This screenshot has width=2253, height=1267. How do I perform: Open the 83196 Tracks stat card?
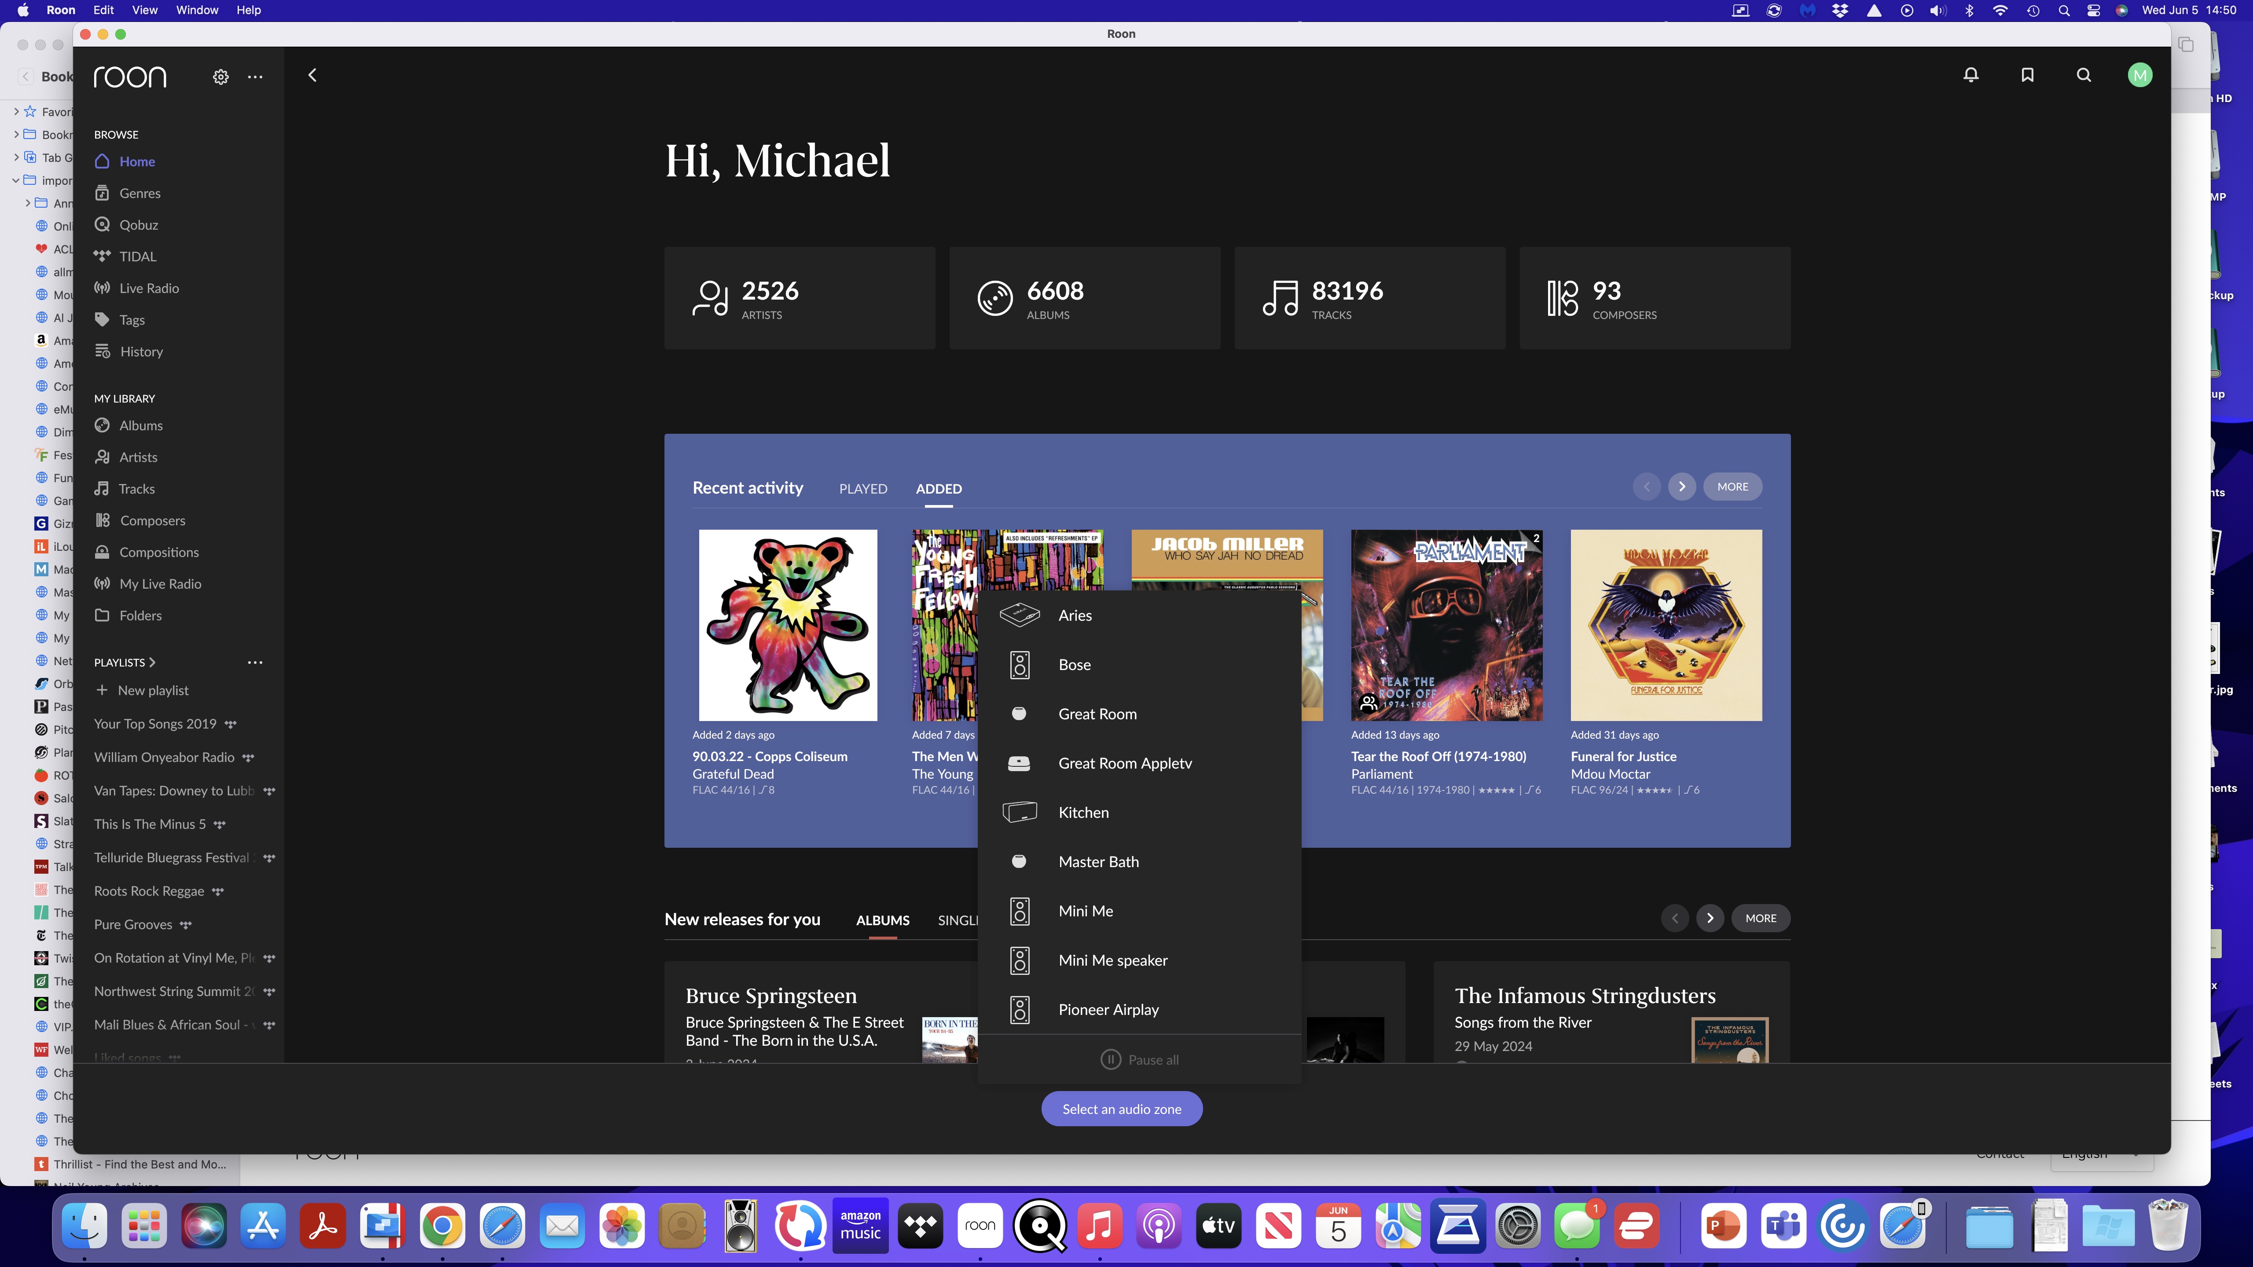[1370, 298]
